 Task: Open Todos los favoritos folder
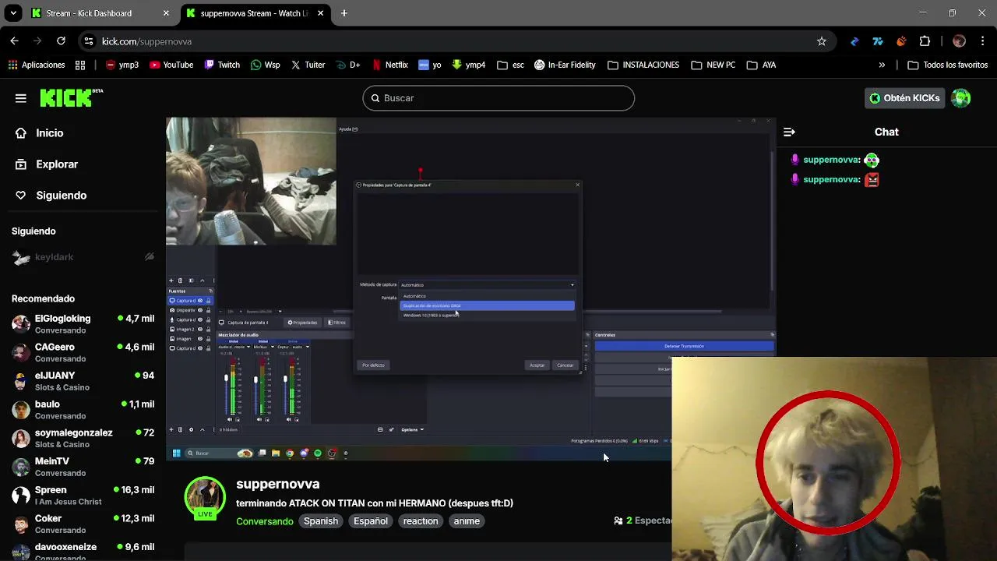(x=947, y=65)
